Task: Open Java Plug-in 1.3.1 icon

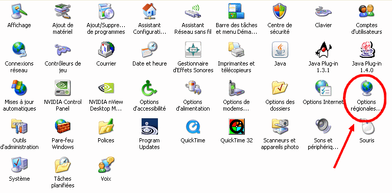Action: tap(323, 50)
